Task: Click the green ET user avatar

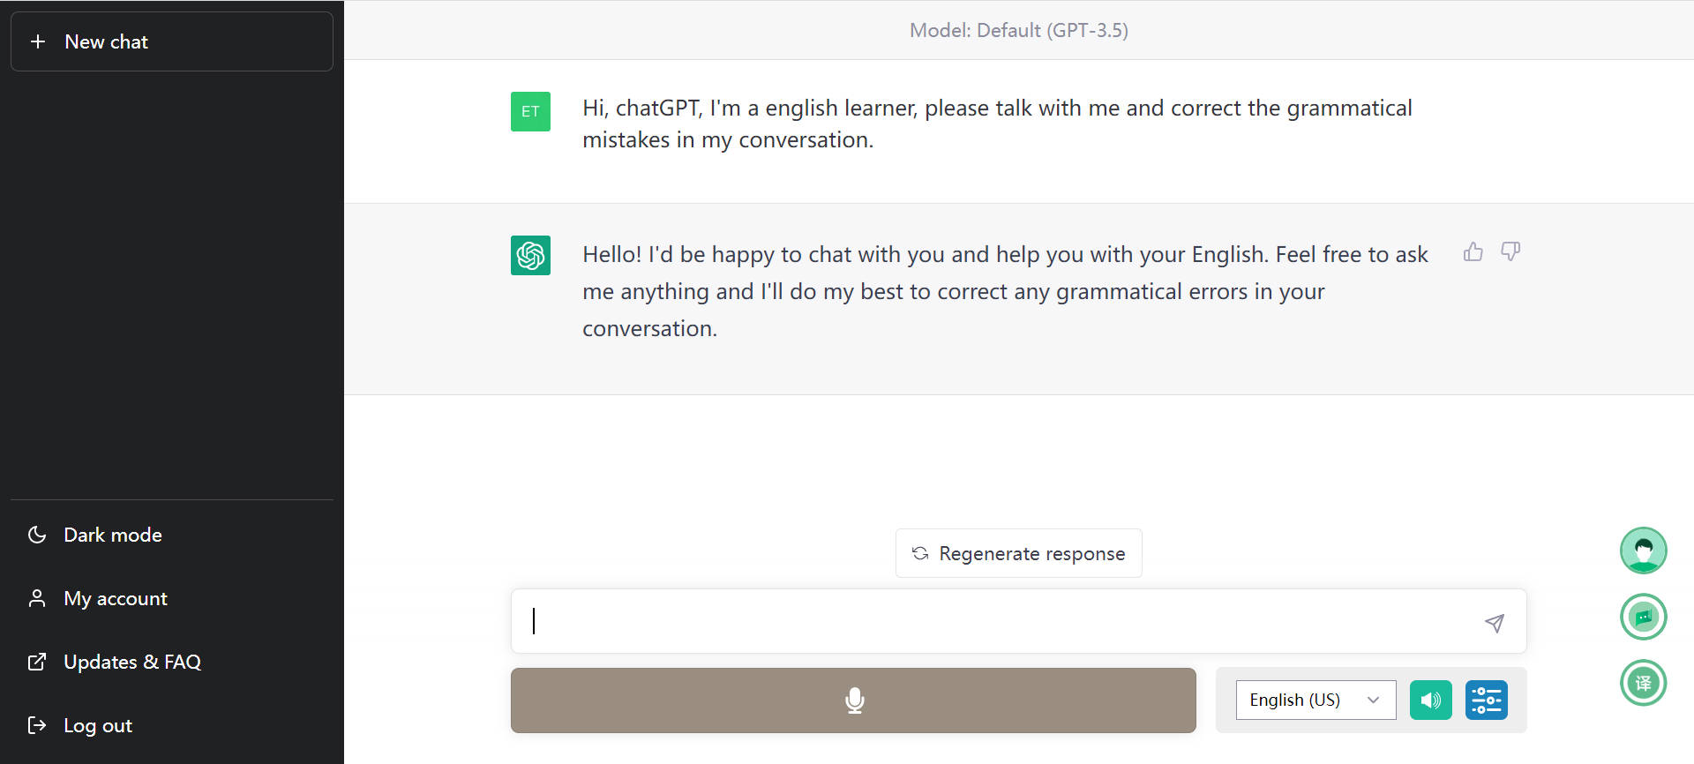Action: tap(530, 111)
